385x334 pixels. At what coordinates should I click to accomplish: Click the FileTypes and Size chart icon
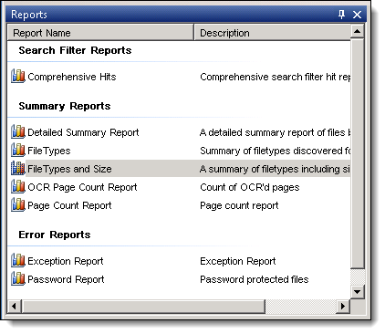coord(18,168)
